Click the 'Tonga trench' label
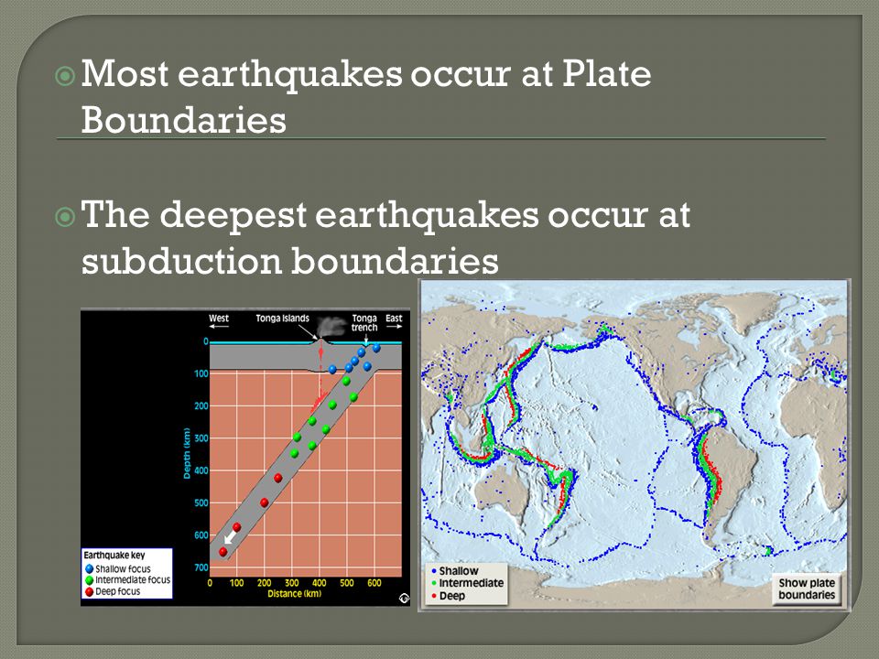 pos(364,323)
